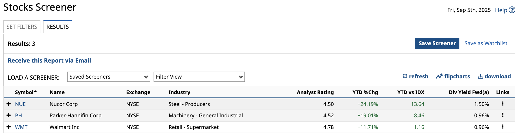The image size is (520, 137).
Task: Click the 'Fri, Sep 5th, 2025' date text
Action: click(469, 10)
